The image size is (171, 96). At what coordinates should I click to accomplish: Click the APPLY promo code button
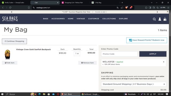click(x=153, y=54)
